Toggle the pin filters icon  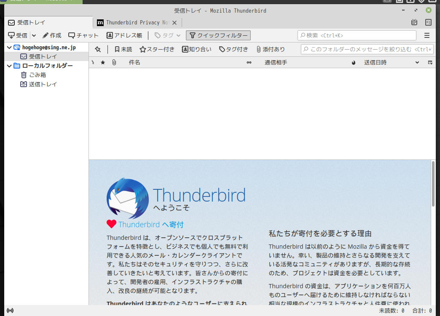pos(98,49)
